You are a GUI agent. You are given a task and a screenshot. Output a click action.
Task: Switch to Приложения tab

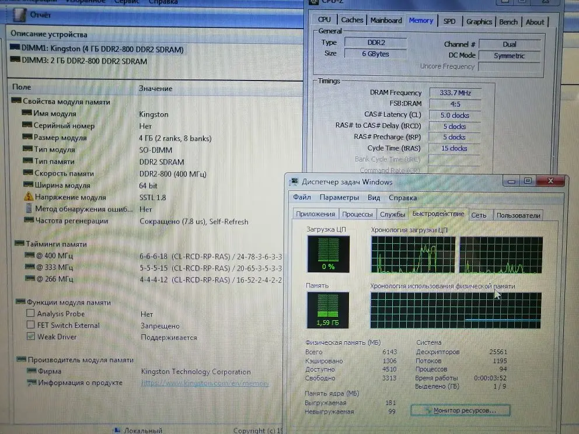[315, 214]
